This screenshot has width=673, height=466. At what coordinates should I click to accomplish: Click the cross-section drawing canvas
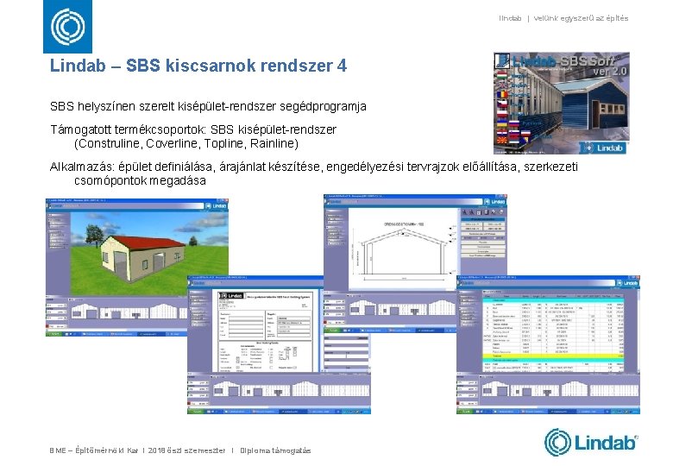(x=403, y=249)
